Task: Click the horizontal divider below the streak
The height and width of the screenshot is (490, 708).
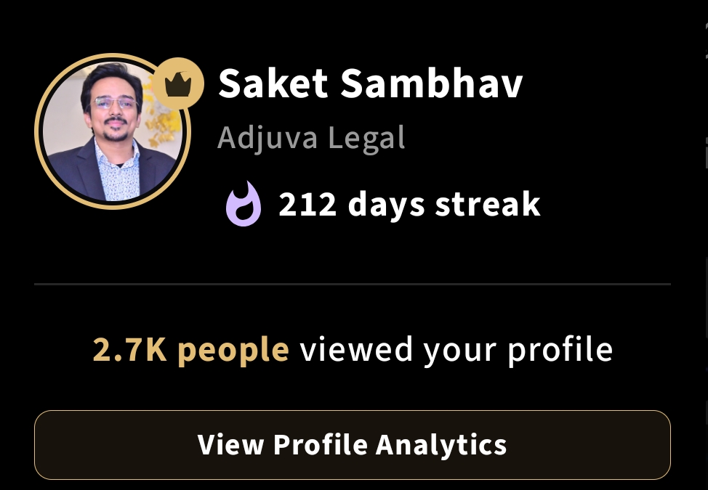Action: (353, 284)
